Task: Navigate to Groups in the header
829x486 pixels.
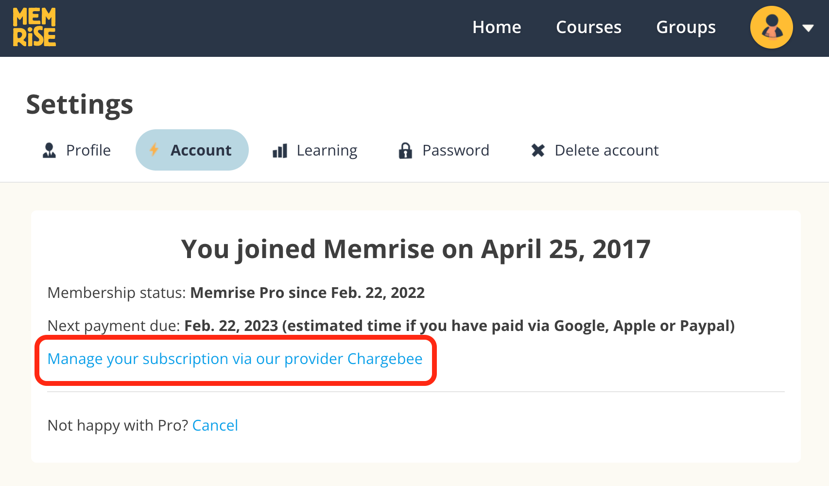Action: click(686, 27)
